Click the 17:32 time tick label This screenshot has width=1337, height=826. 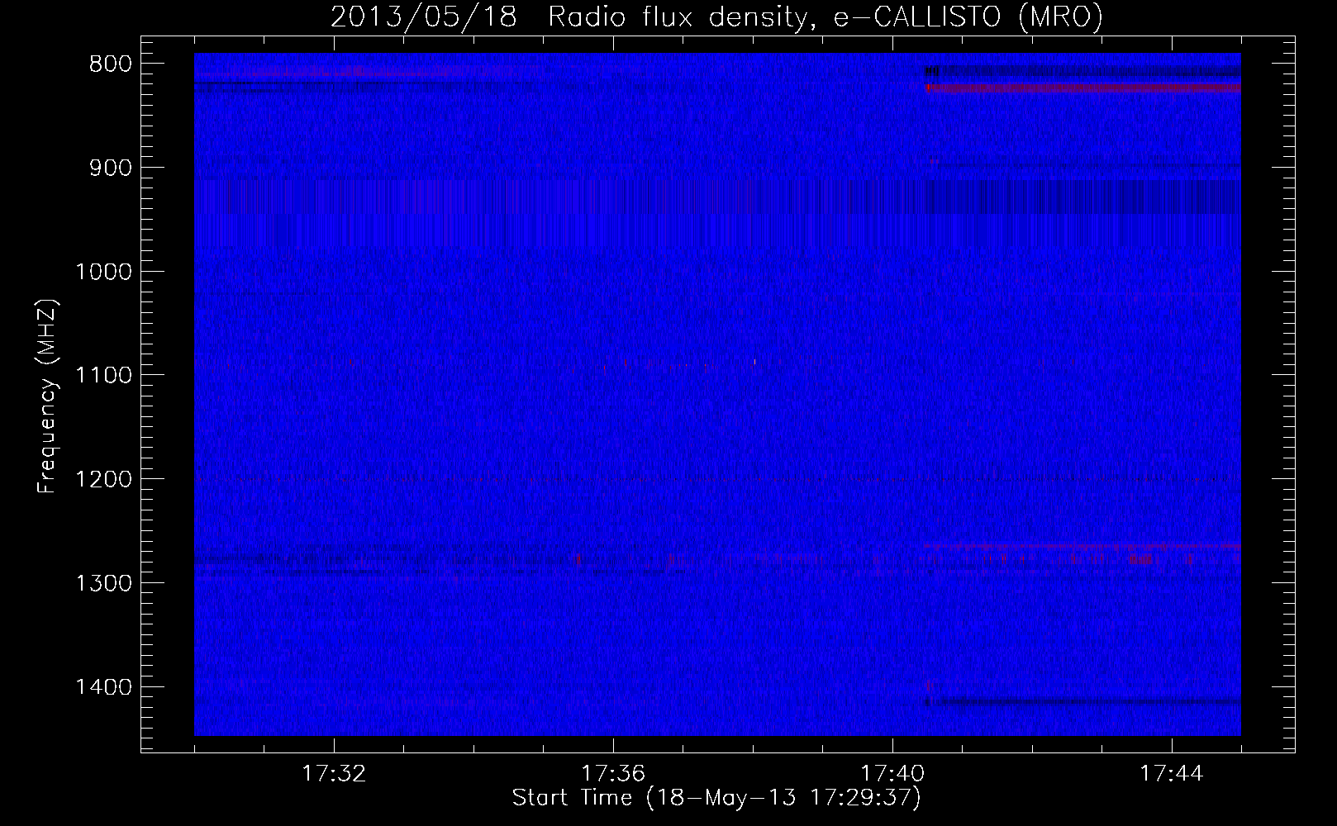click(x=334, y=774)
